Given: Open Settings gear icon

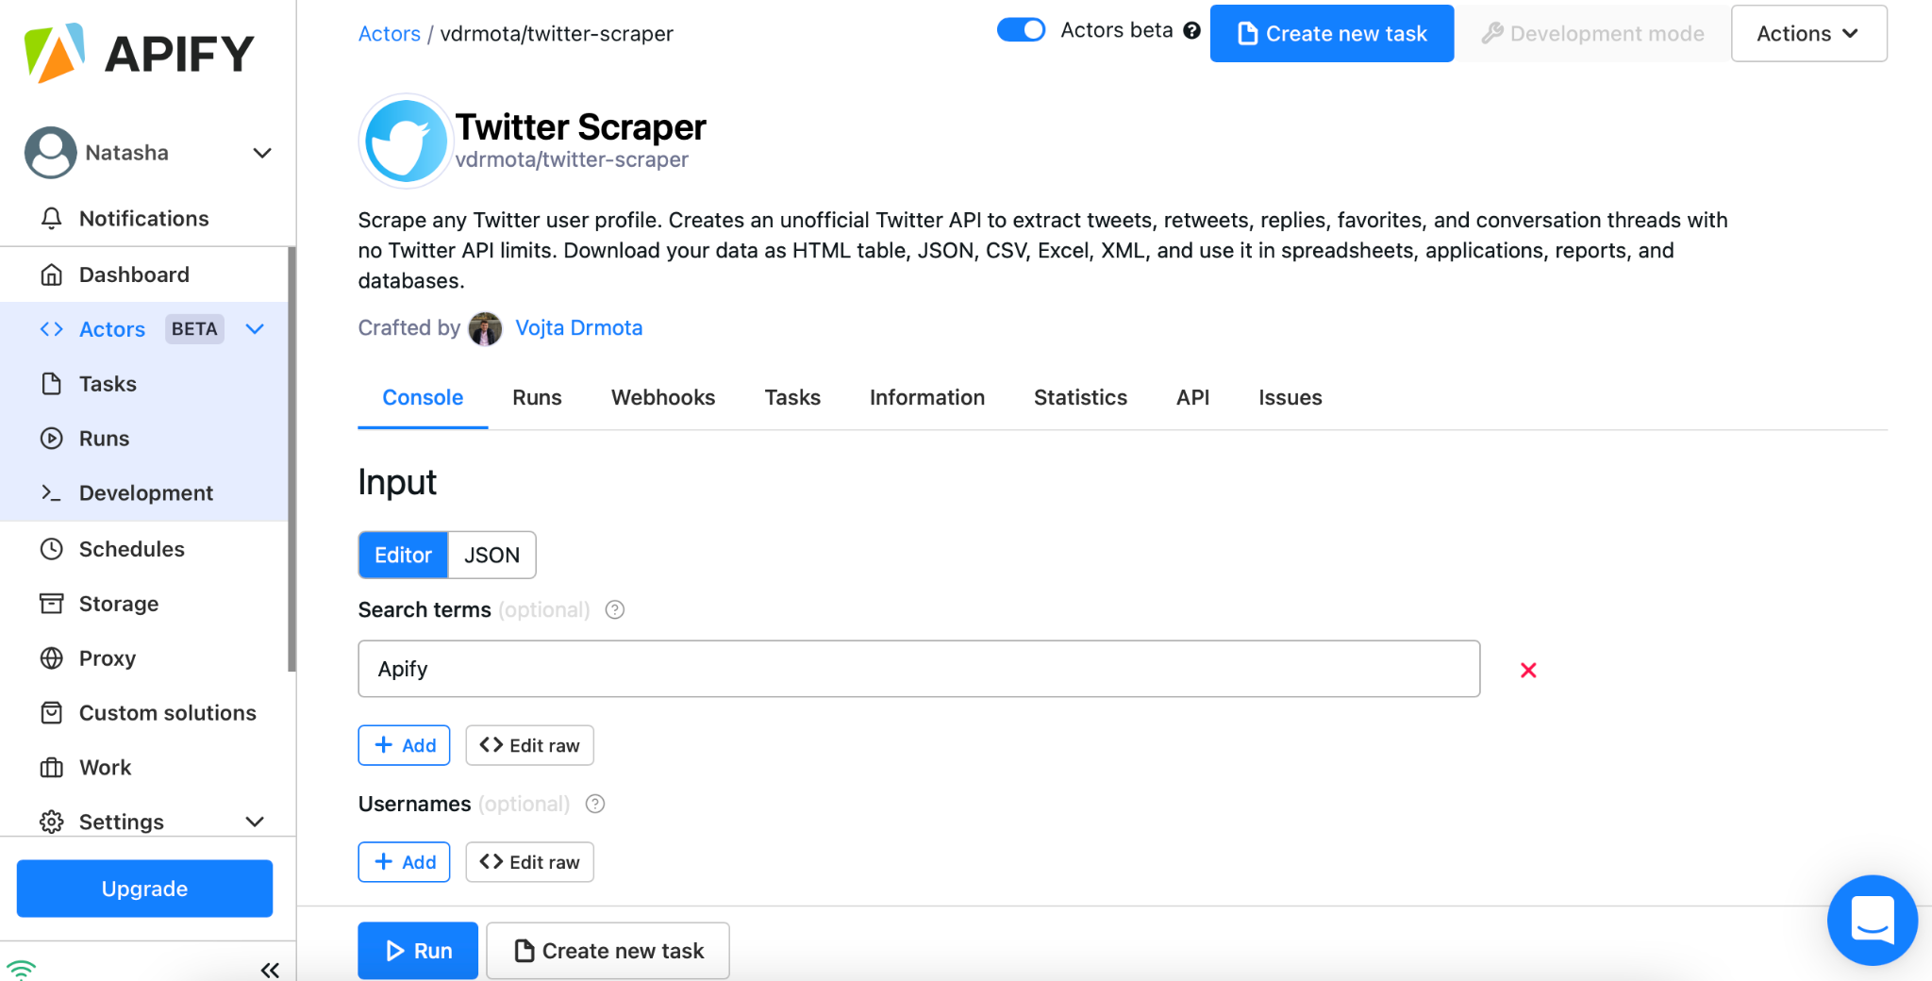Looking at the screenshot, I should (52, 823).
